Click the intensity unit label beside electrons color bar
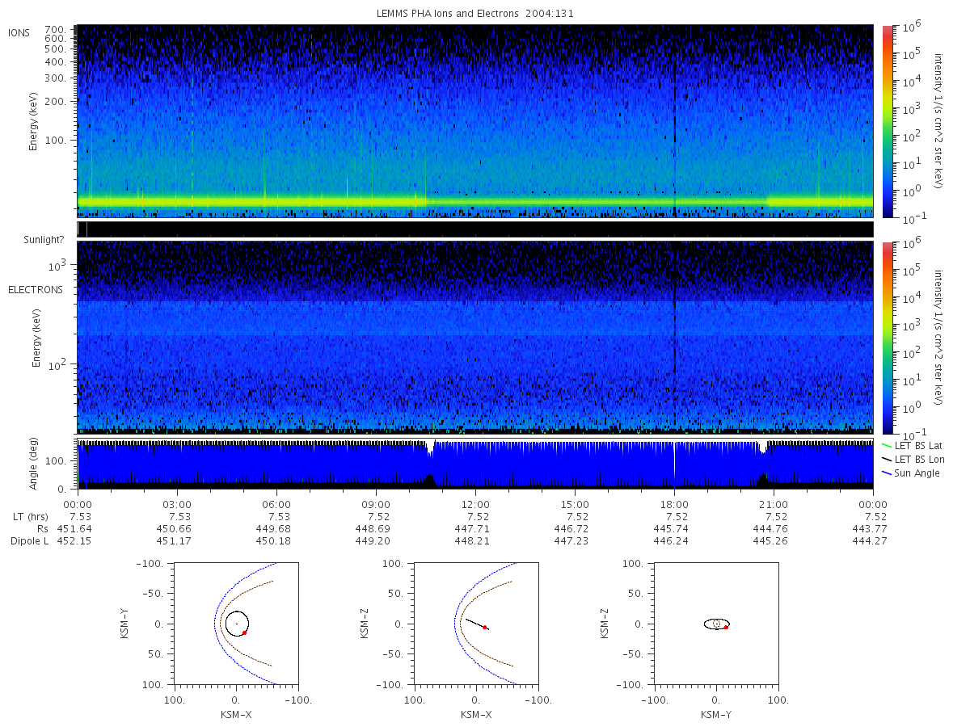The width and height of the screenshot is (970, 727). click(x=939, y=338)
